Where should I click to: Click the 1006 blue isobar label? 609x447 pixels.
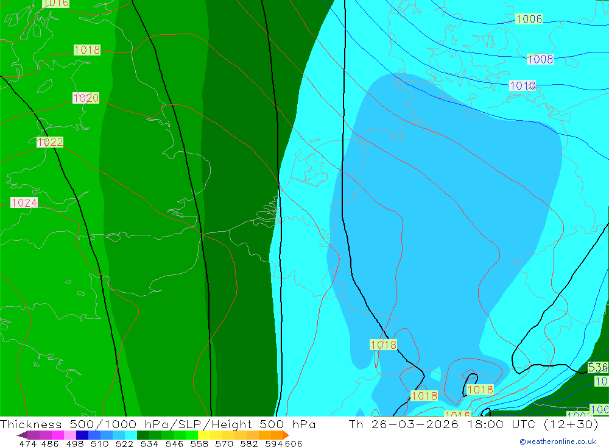point(529,19)
